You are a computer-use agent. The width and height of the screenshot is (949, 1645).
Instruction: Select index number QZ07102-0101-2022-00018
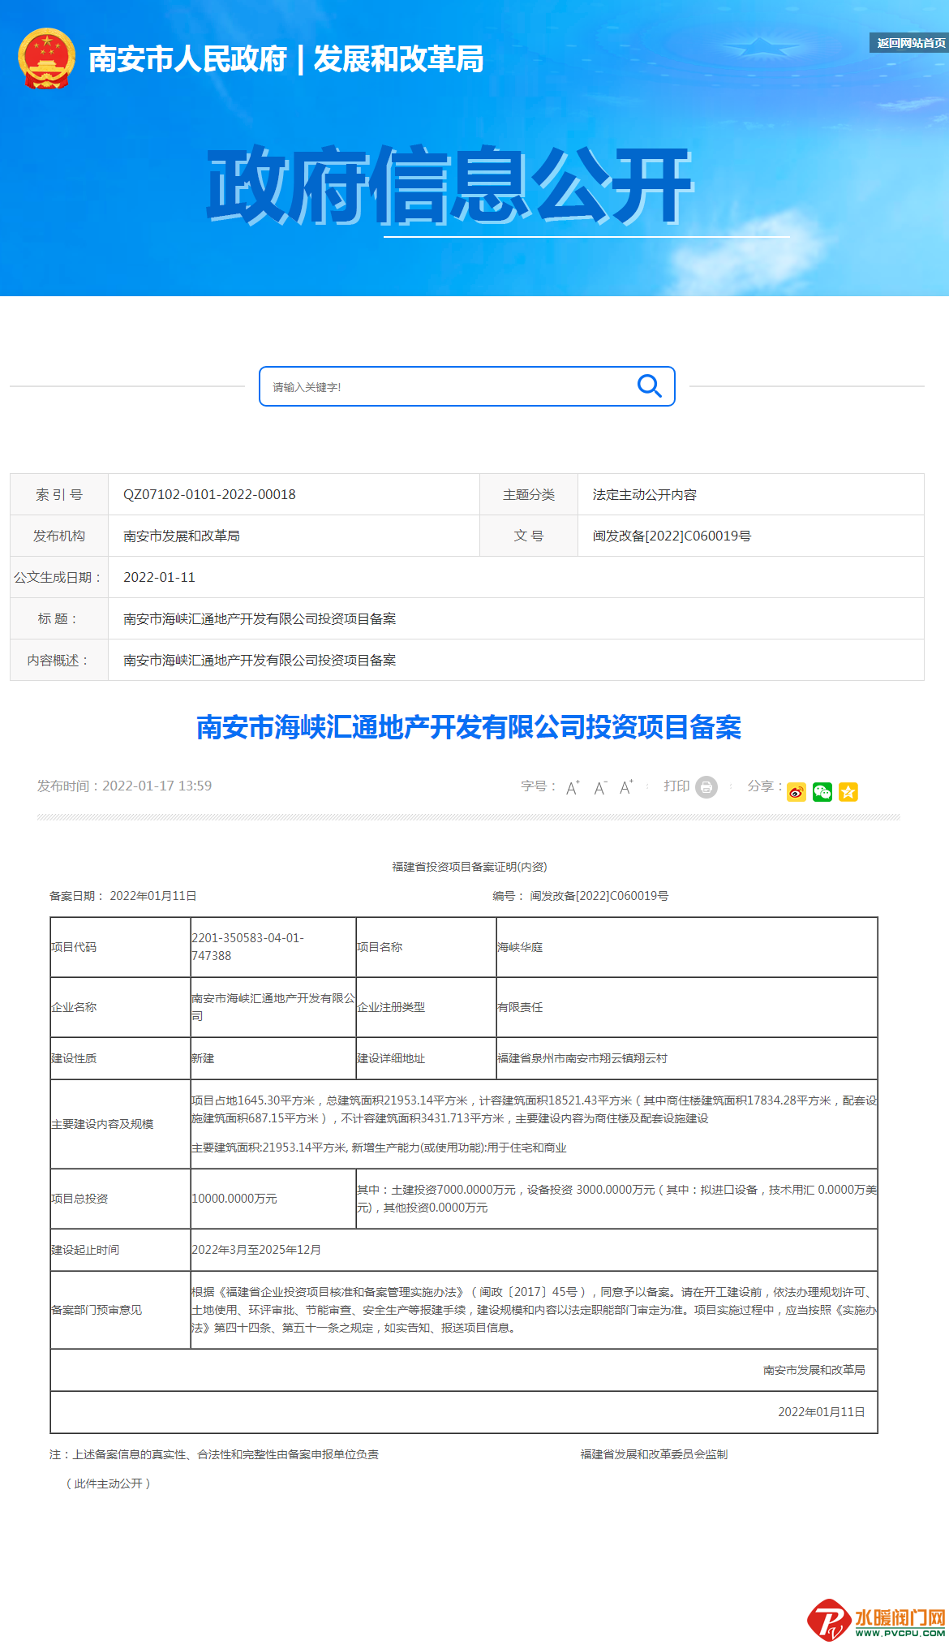coord(209,494)
